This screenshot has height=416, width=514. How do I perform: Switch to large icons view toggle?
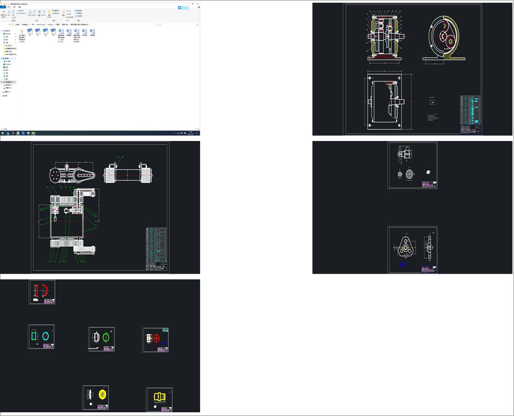click(198, 129)
